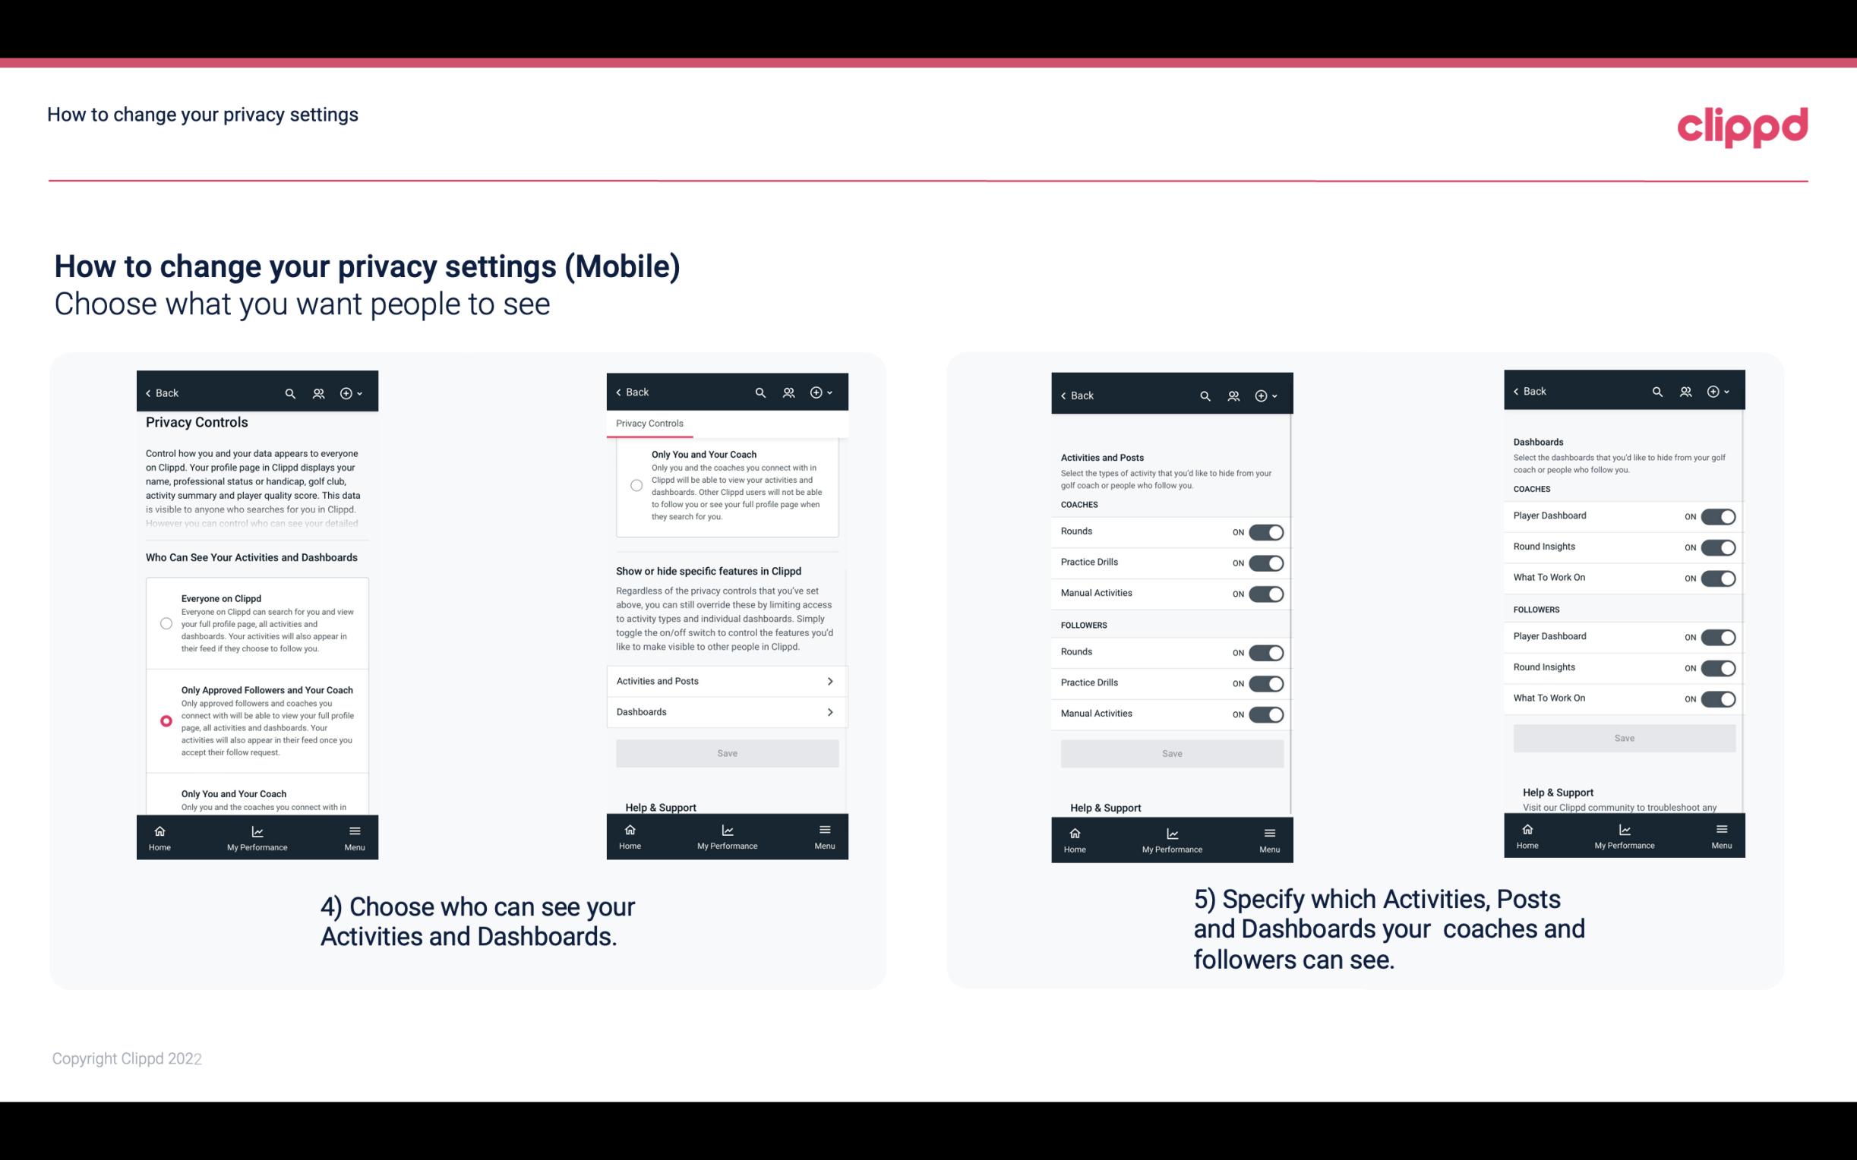Click the Save button on Dashboards screen
Image resolution: width=1857 pixels, height=1160 pixels.
1623,738
